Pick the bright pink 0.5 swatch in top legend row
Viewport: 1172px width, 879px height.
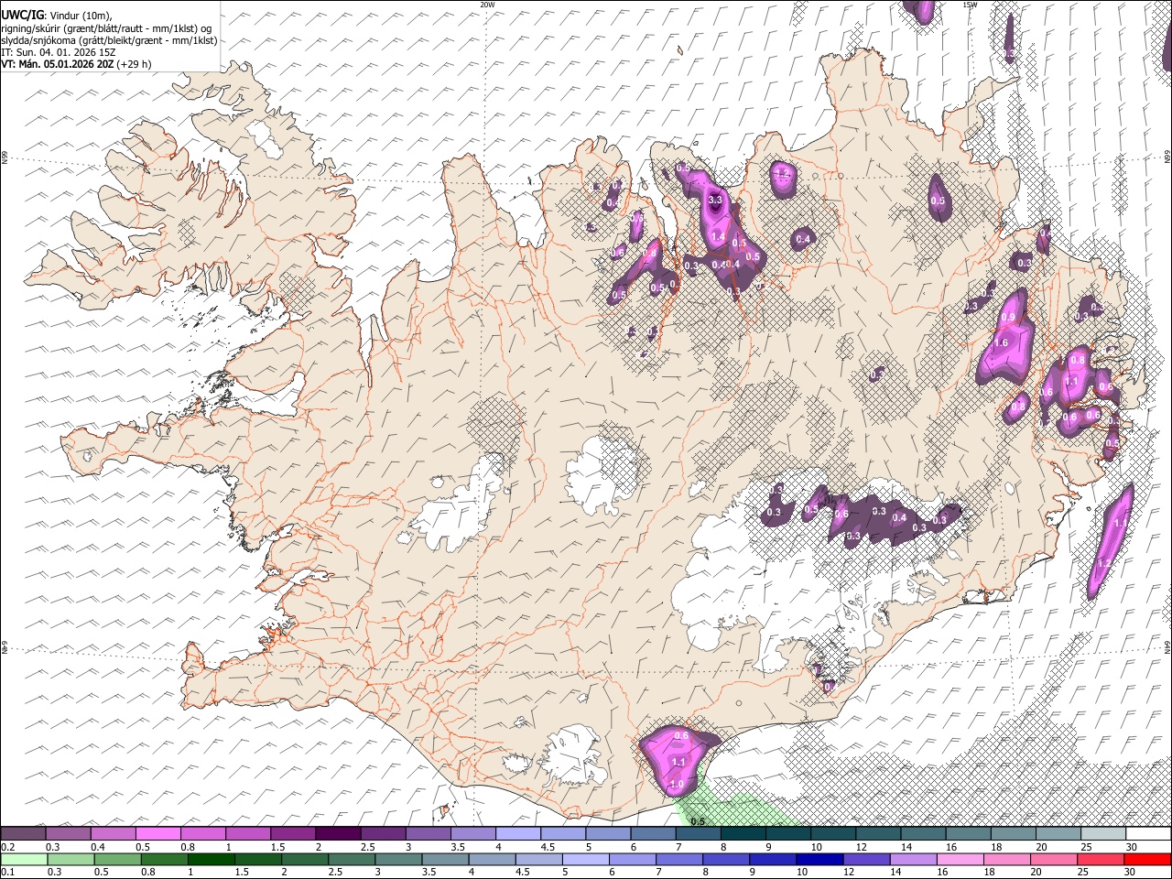pyautogui.click(x=157, y=833)
